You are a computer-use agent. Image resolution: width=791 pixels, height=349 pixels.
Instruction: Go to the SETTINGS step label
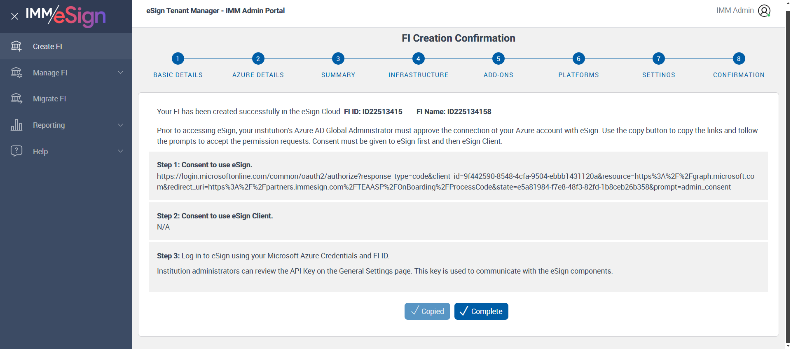coord(659,75)
